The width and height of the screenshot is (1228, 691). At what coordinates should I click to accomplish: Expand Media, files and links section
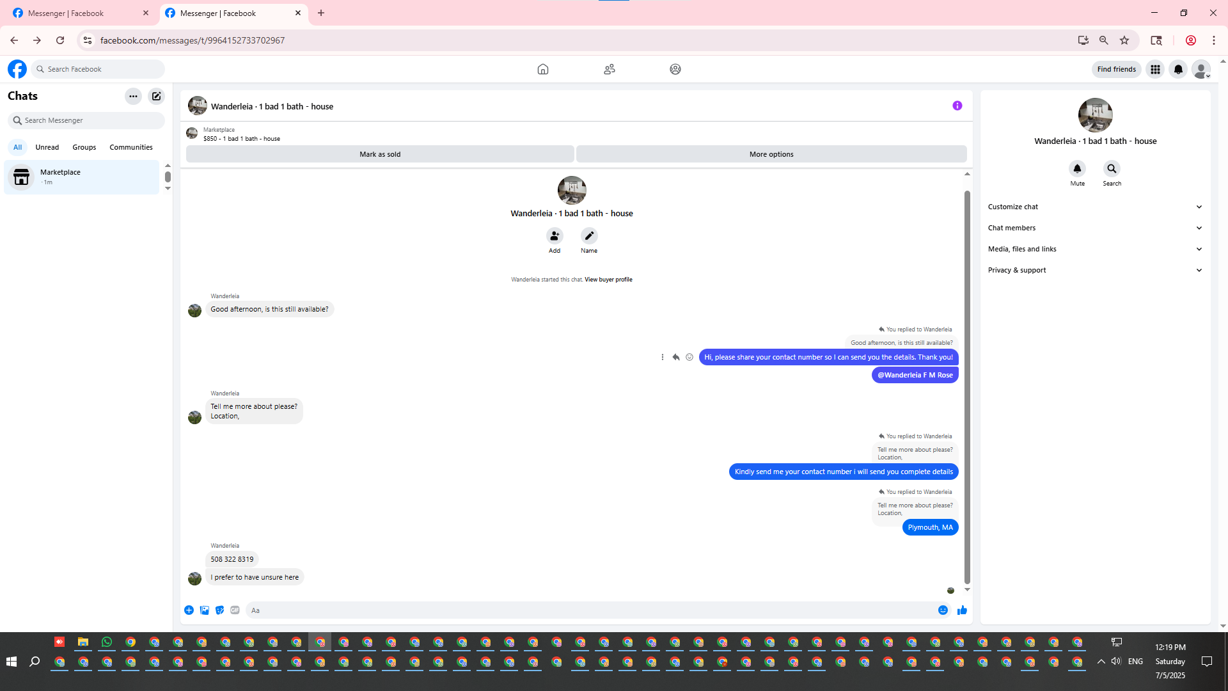tap(1094, 249)
